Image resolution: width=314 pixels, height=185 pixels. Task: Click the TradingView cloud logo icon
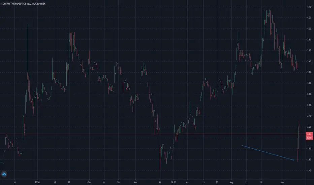point(4,174)
